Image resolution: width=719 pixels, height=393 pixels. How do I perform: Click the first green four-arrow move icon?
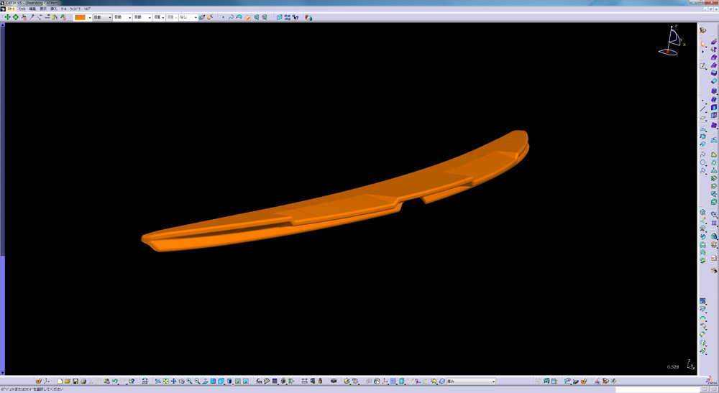[7, 17]
